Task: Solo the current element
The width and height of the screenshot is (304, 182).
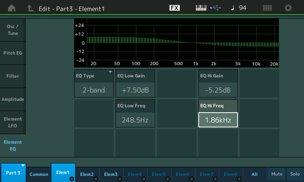Action: tap(295, 174)
